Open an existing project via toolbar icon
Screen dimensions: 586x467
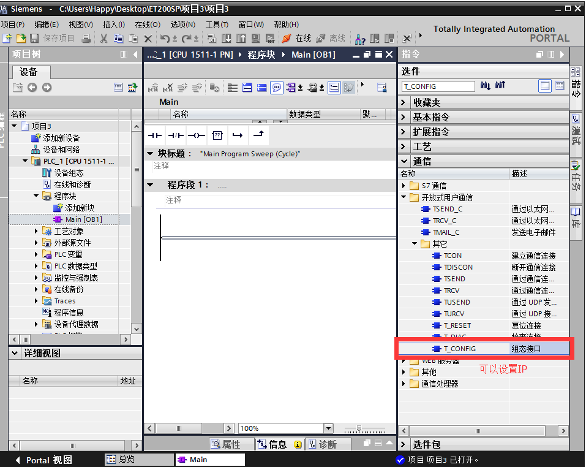point(21,38)
